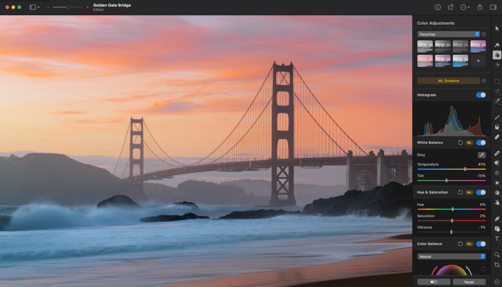
Task: Activate the Type tool
Action: 497,239
